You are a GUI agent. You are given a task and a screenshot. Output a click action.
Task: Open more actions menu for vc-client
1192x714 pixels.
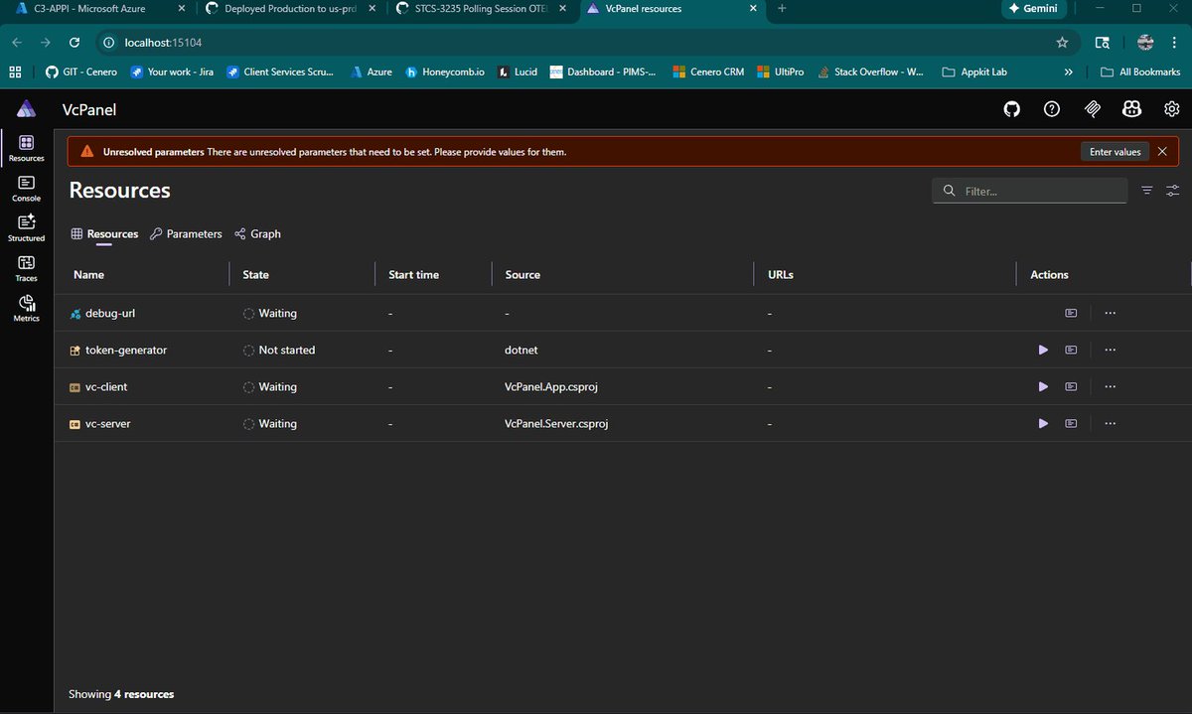click(1111, 386)
